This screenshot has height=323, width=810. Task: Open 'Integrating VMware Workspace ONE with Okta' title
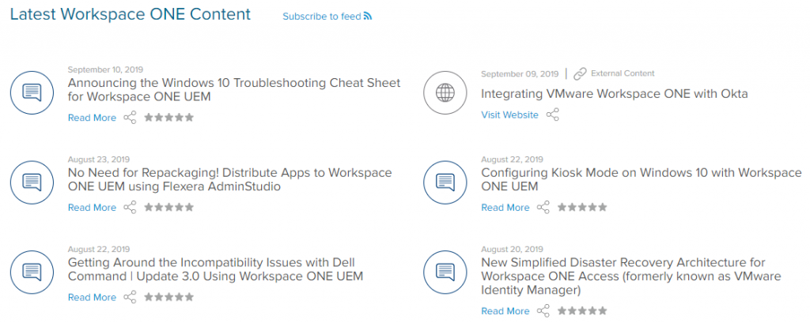[x=615, y=94]
